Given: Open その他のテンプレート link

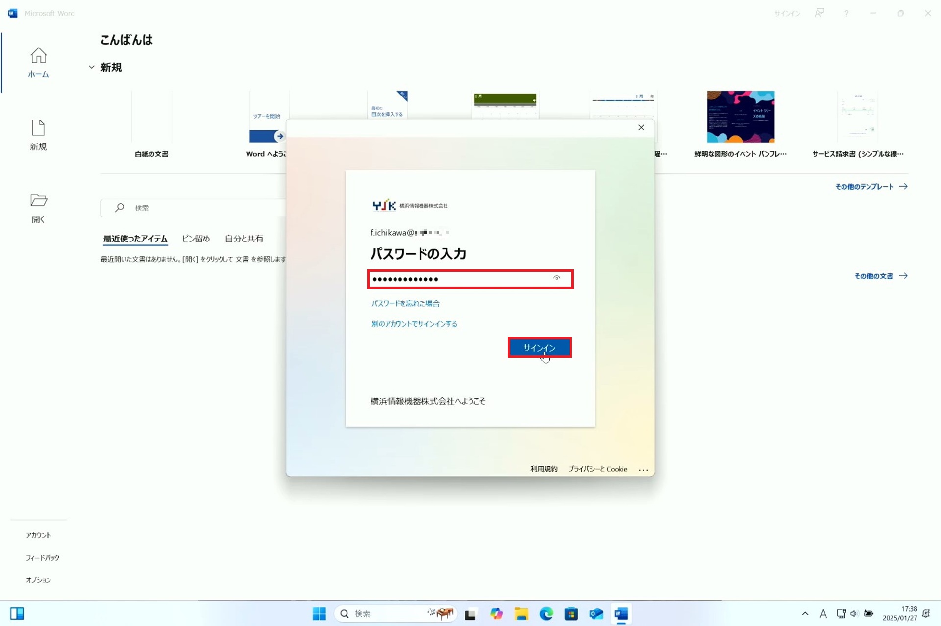Looking at the screenshot, I should [871, 186].
